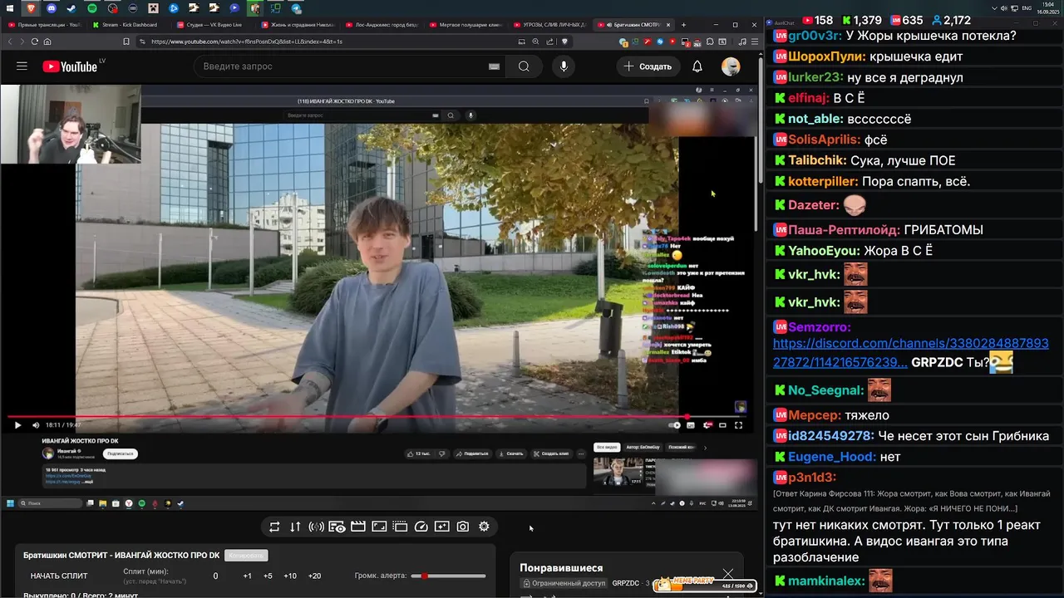
Task: Open Telegram from the taskbar
Action: [296, 8]
